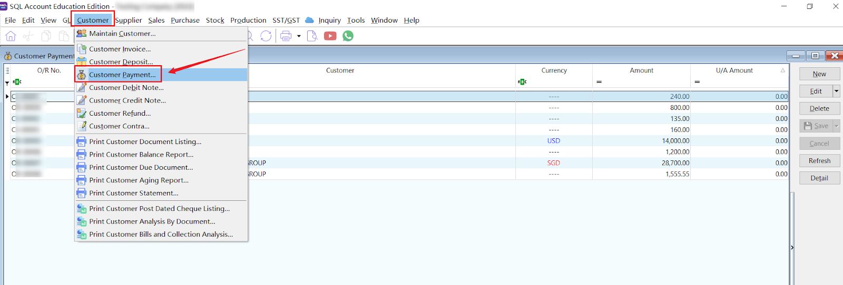Viewport: 843px width, 285px height.
Task: Click the column chooser icon beside O/R No.
Action: (7, 70)
